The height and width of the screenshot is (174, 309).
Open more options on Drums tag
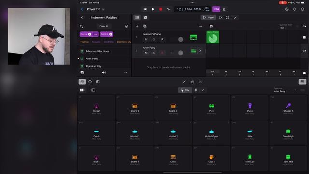(x=95, y=34)
